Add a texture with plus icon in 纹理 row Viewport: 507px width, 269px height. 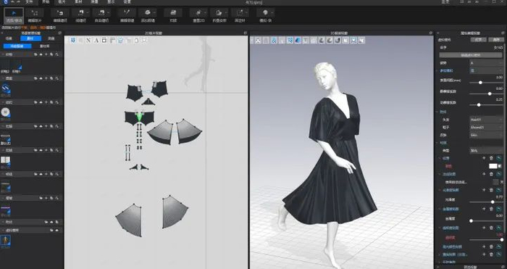point(484,158)
